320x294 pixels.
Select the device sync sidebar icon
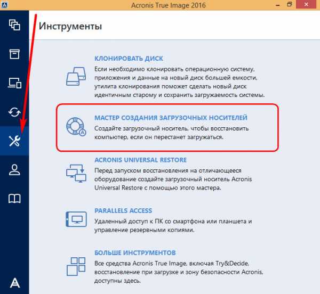click(x=14, y=83)
